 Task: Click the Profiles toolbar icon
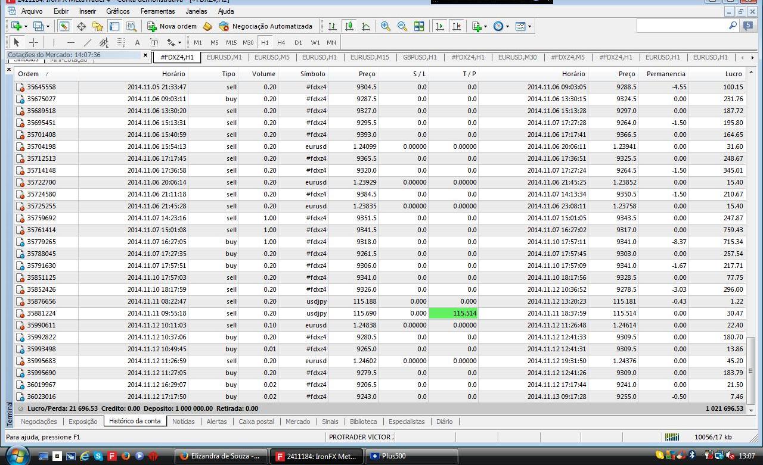coord(38,26)
